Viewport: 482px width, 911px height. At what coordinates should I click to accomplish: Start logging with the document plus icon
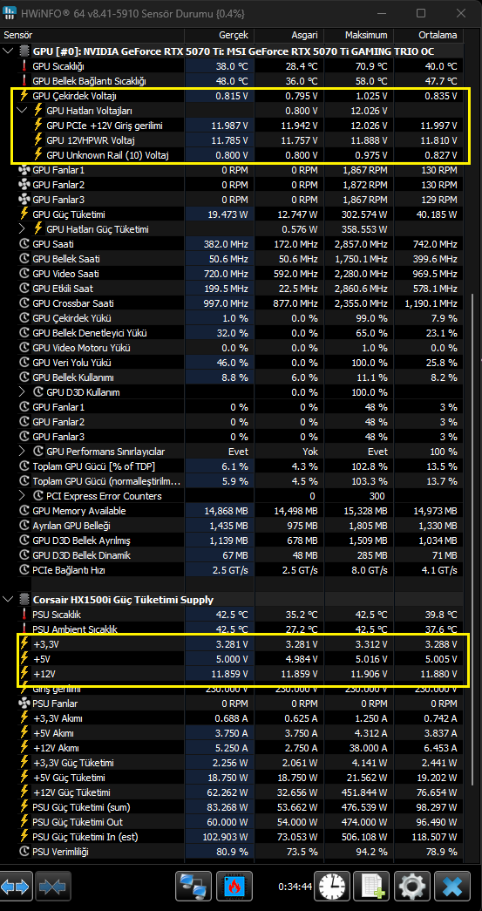[372, 887]
